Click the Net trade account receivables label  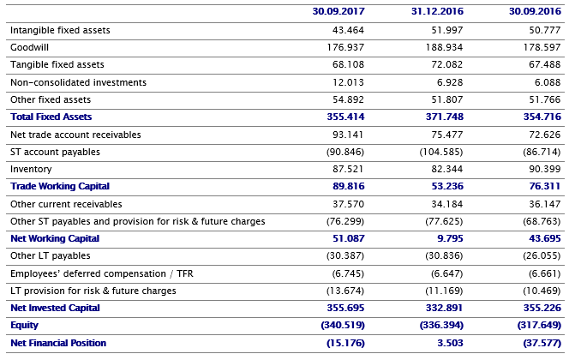pyautogui.click(x=75, y=135)
